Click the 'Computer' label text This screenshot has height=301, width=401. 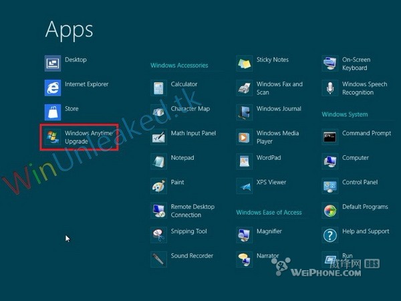tap(356, 158)
